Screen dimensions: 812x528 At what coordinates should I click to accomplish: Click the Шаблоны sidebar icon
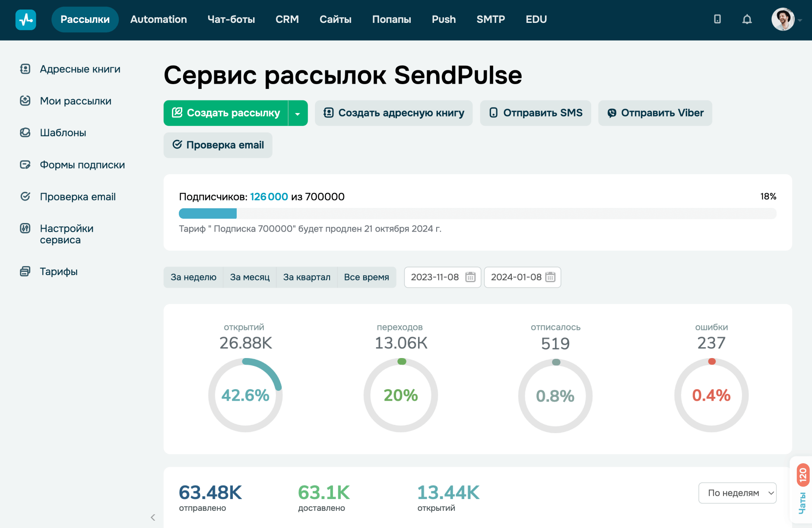click(25, 133)
